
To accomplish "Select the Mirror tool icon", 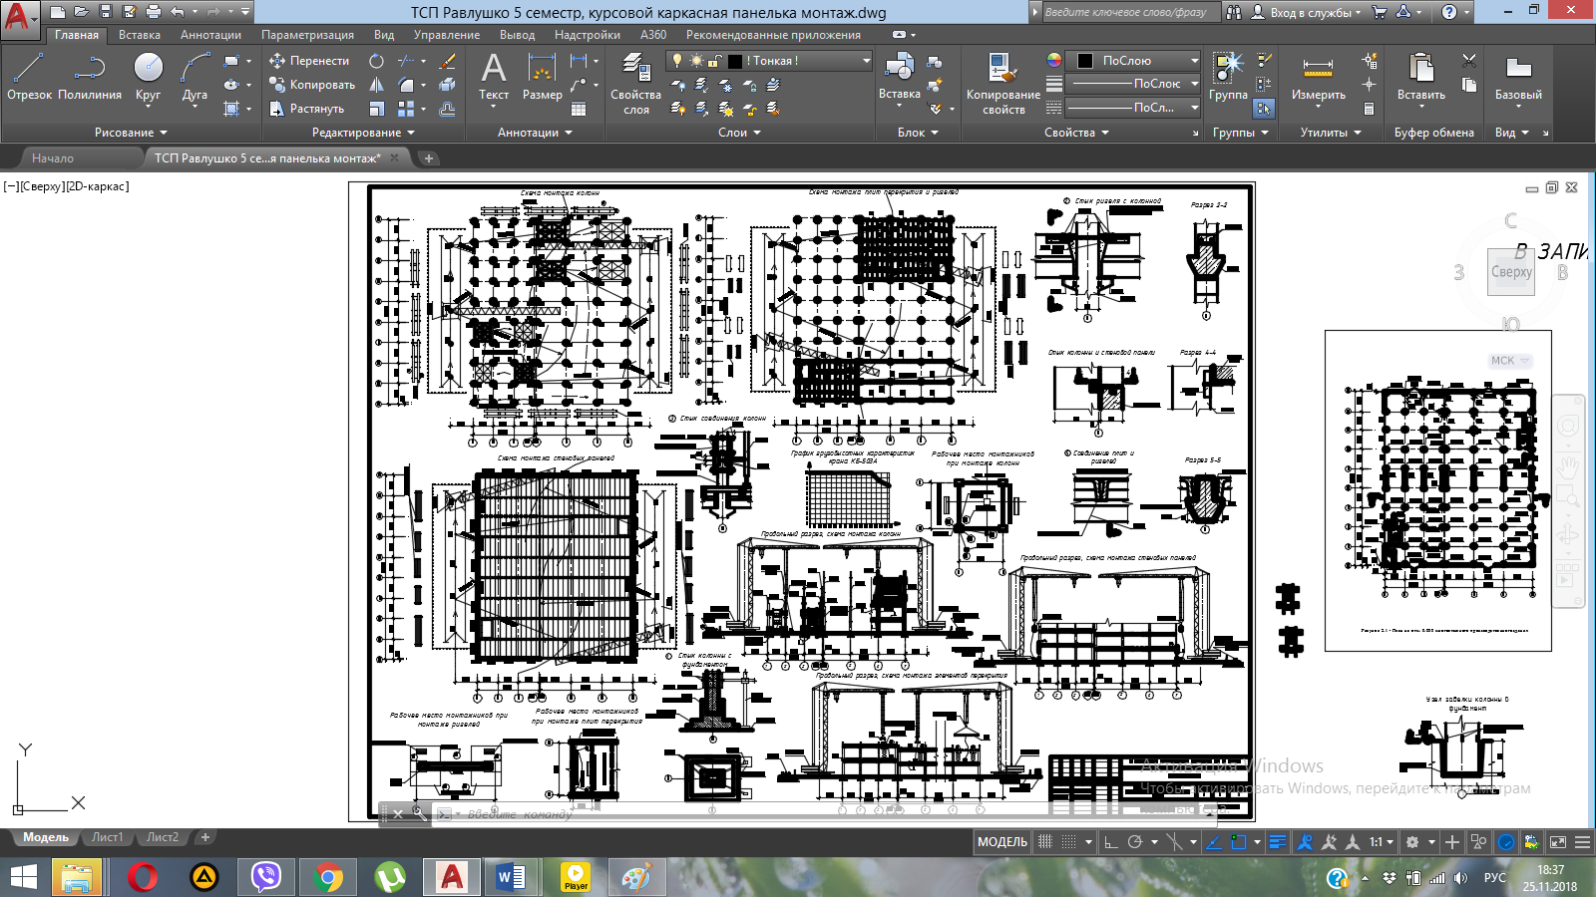I will pos(376,85).
